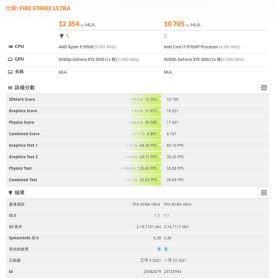Click the 55.88 FPS value
This screenshot has width=275, height=278.
175,168
